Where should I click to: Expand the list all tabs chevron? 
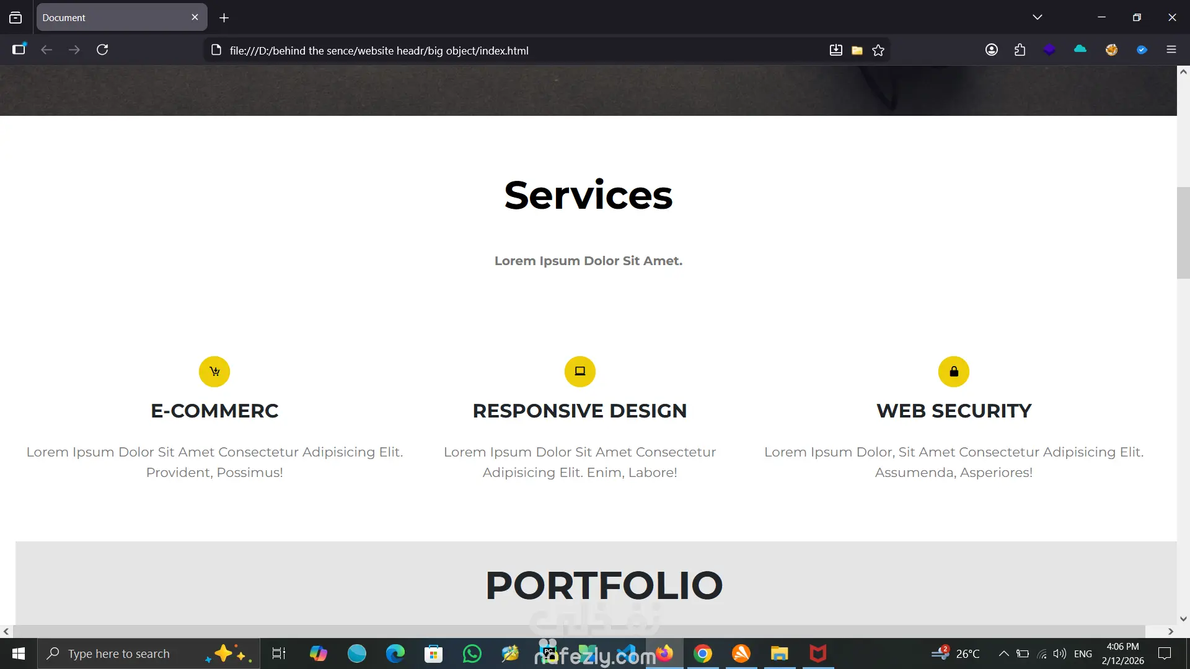click(1037, 17)
